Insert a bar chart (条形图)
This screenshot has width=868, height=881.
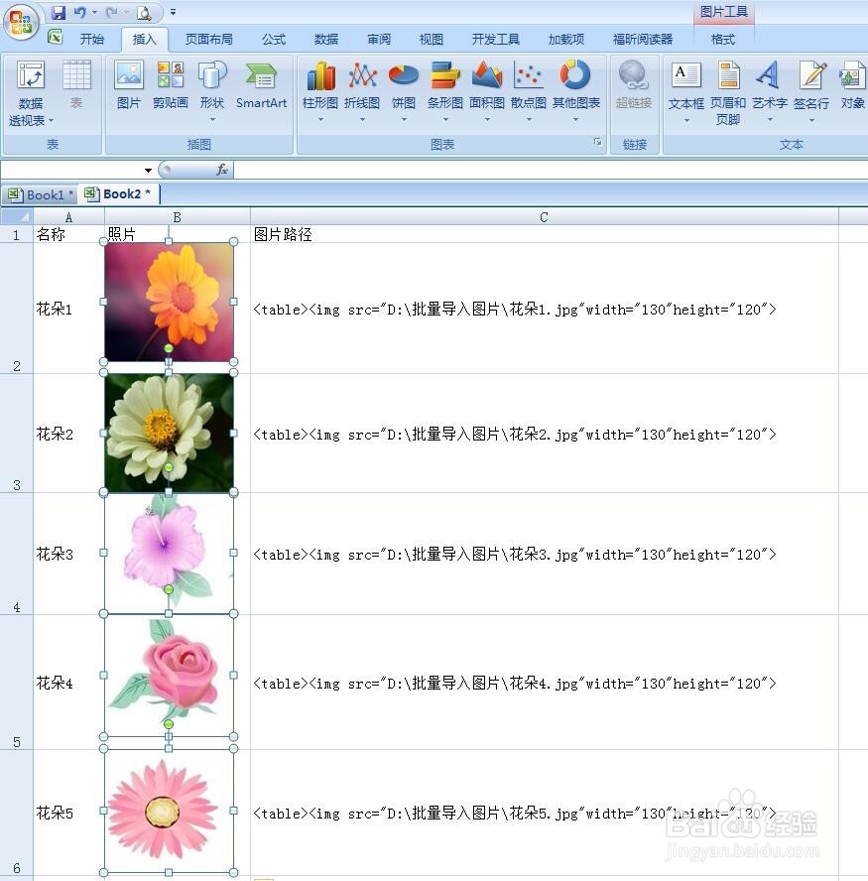click(445, 84)
